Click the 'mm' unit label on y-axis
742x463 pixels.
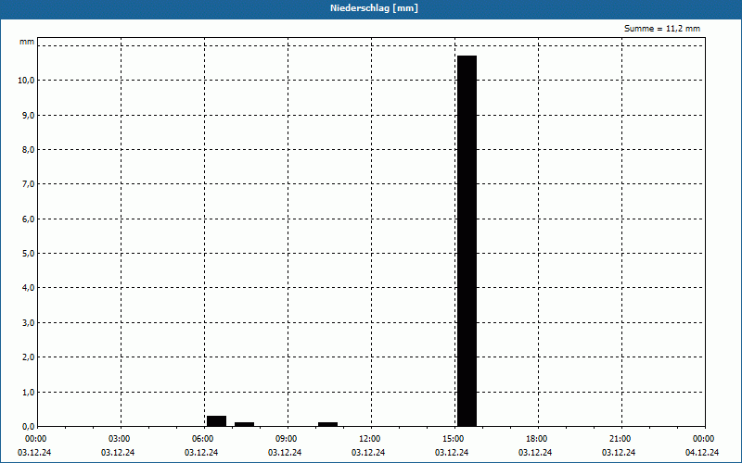27,42
